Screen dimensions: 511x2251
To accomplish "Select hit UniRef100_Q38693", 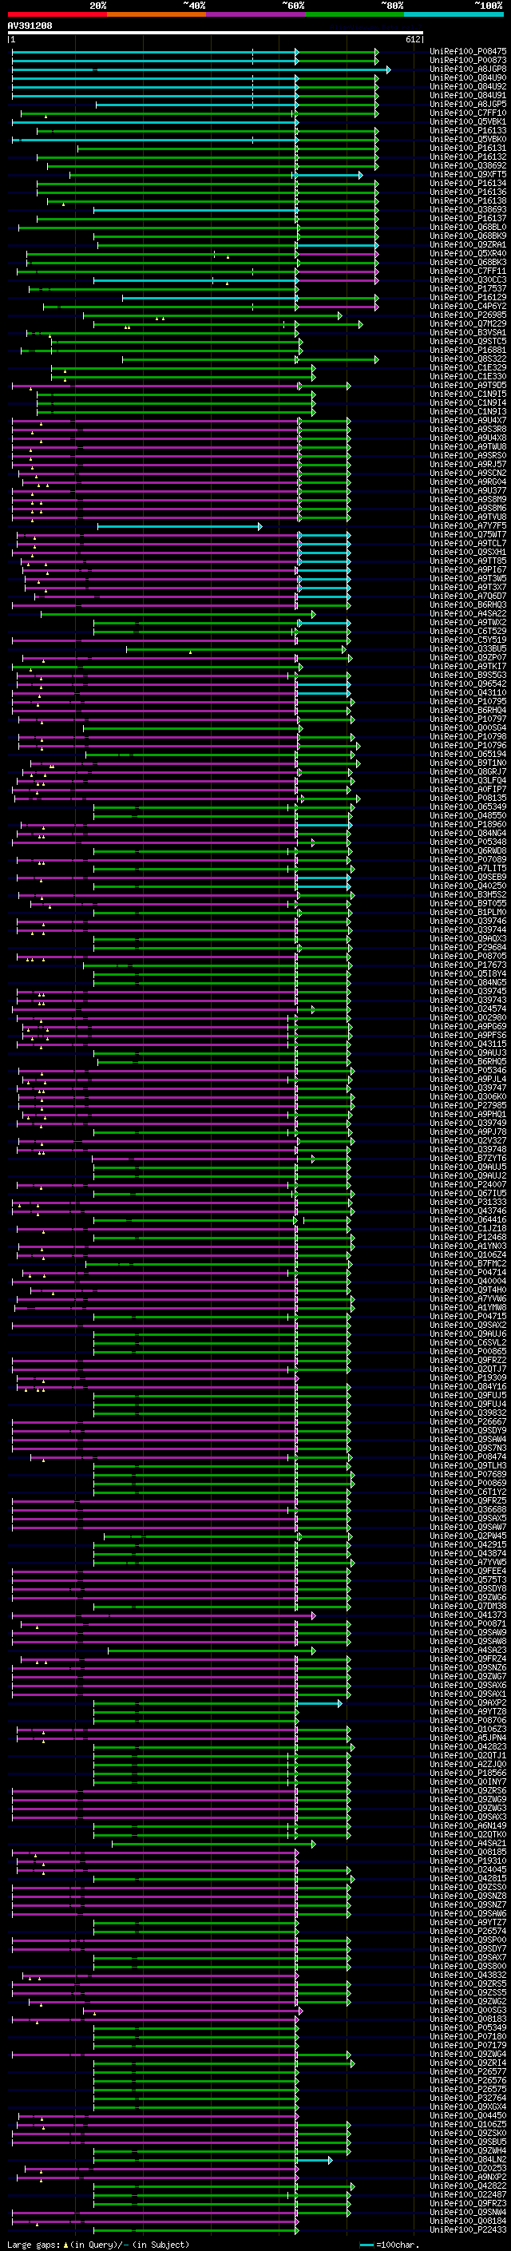I will tap(468, 210).
